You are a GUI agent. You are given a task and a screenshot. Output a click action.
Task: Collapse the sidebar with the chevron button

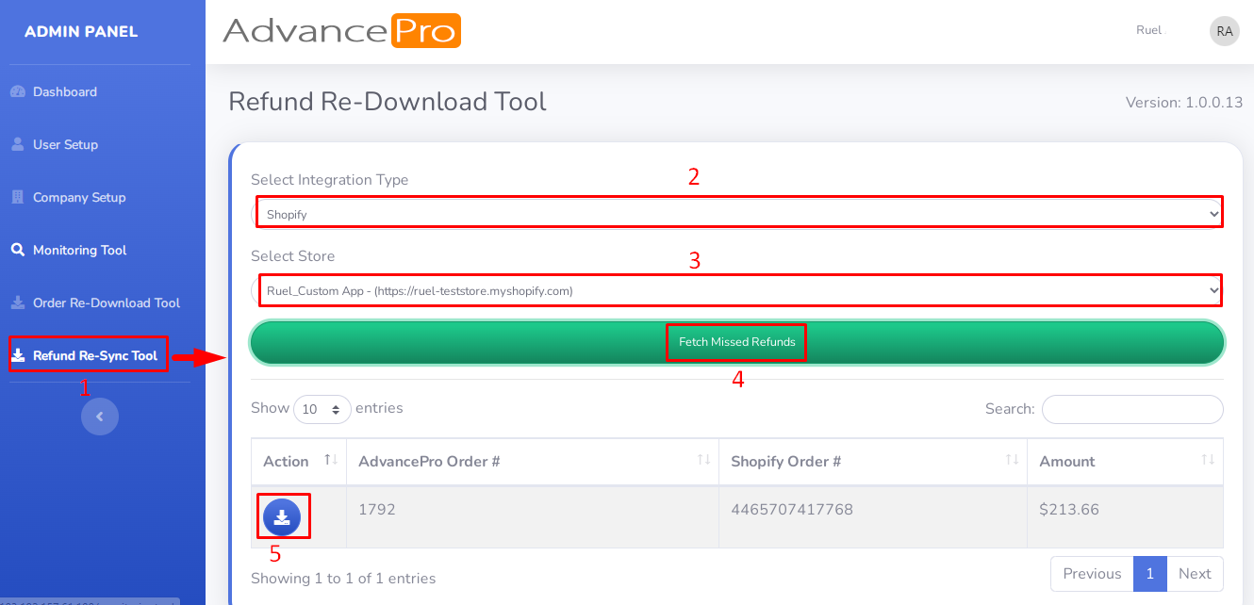pos(100,417)
